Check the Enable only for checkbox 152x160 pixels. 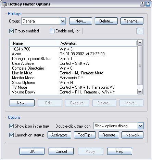point(52,31)
